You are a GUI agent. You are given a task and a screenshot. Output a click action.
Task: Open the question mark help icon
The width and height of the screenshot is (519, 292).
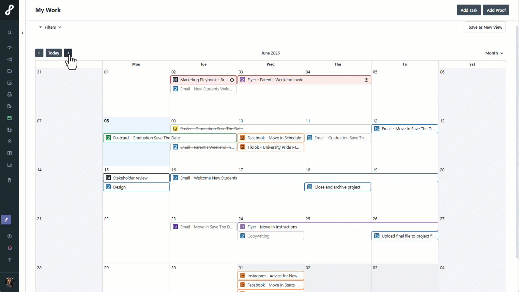click(9, 260)
